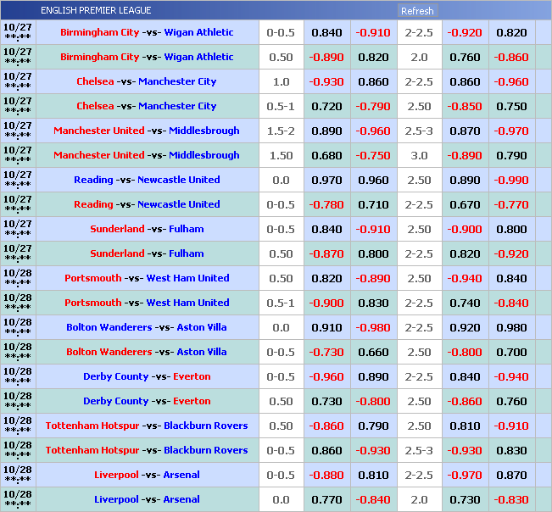Click -0.960 odds for Derby County vs Everton
The image size is (552, 512).
click(x=326, y=376)
